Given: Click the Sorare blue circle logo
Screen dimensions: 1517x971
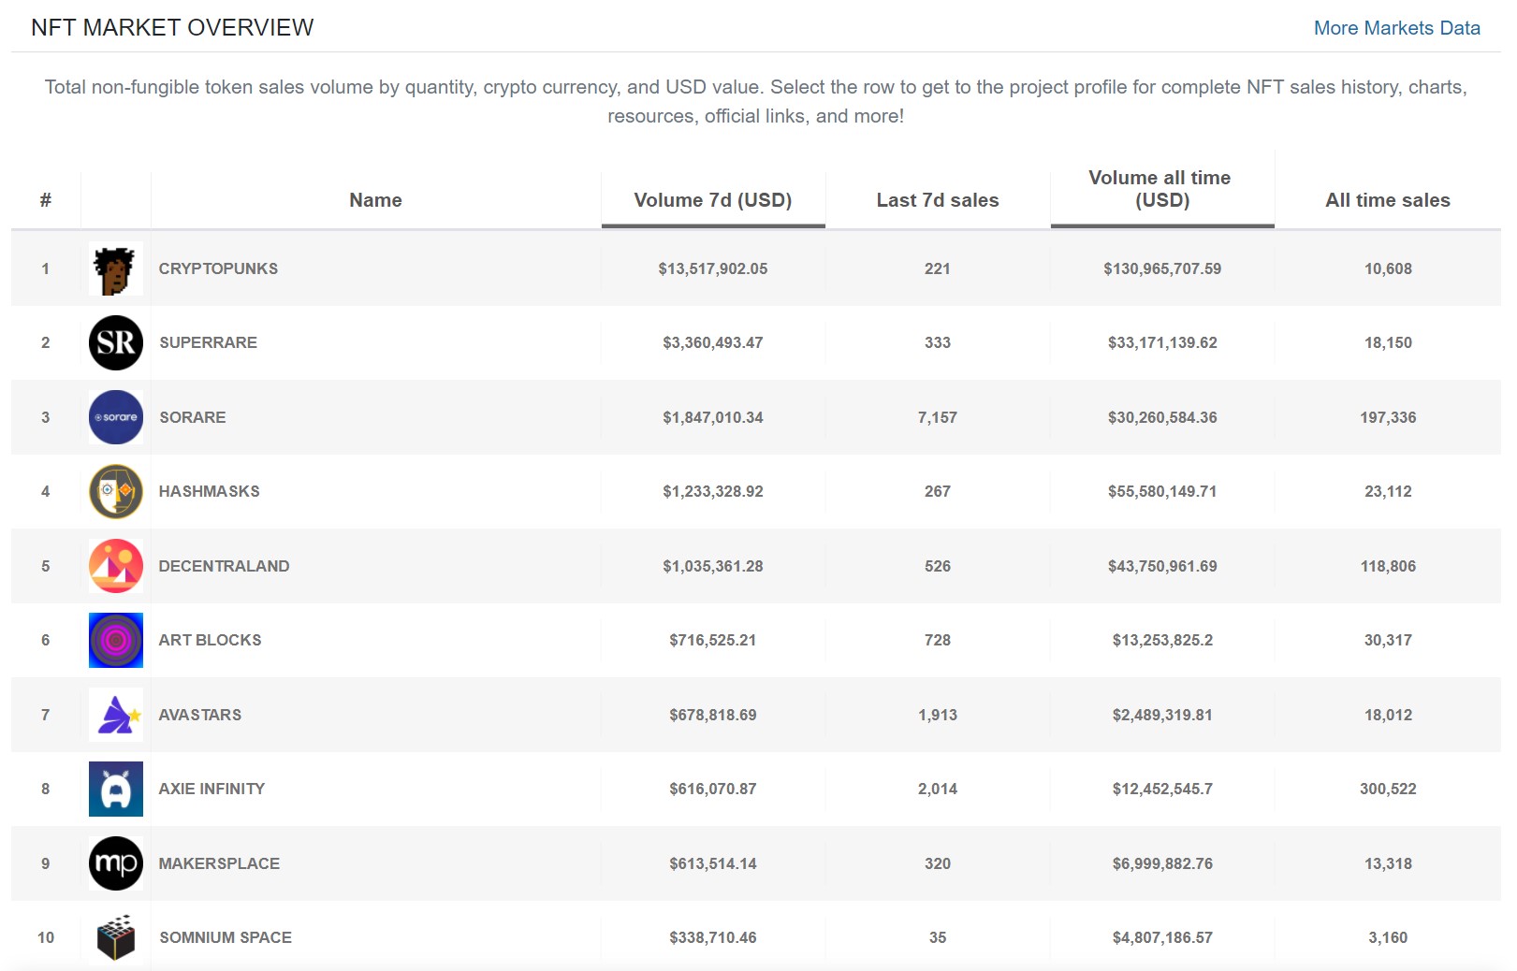Looking at the screenshot, I should (x=115, y=417).
